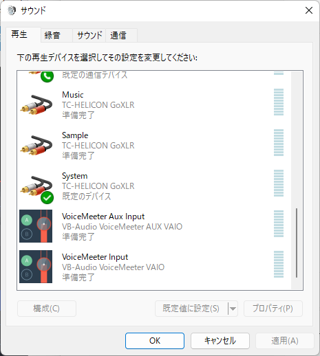Screen dimensions: 320x356
Task: Select the VoiceMeeter Input mixer icon
Action: tap(36, 267)
